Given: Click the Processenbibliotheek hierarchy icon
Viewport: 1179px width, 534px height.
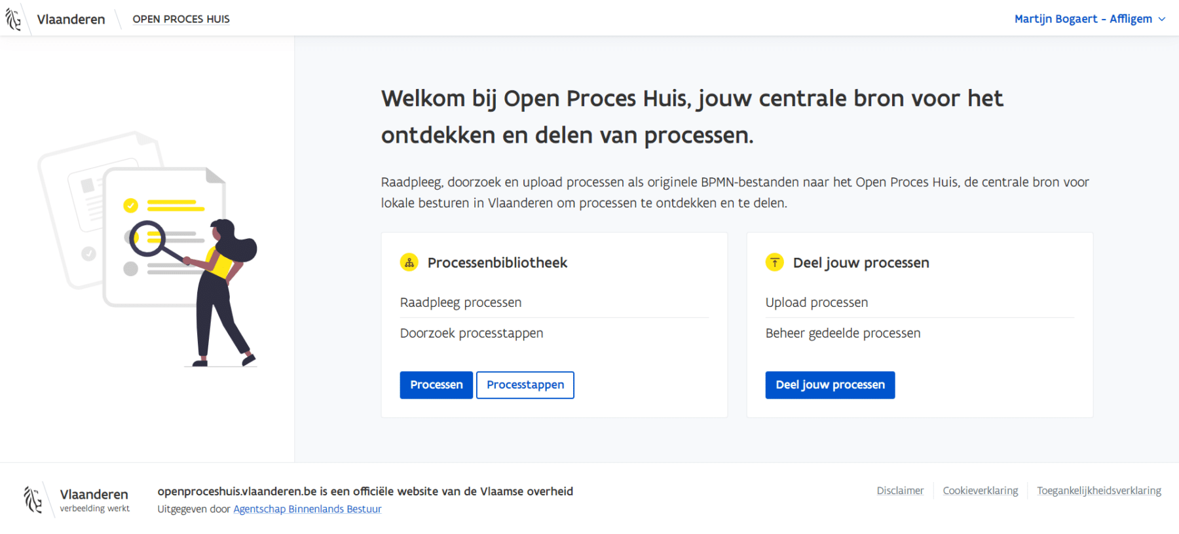Looking at the screenshot, I should (x=409, y=262).
